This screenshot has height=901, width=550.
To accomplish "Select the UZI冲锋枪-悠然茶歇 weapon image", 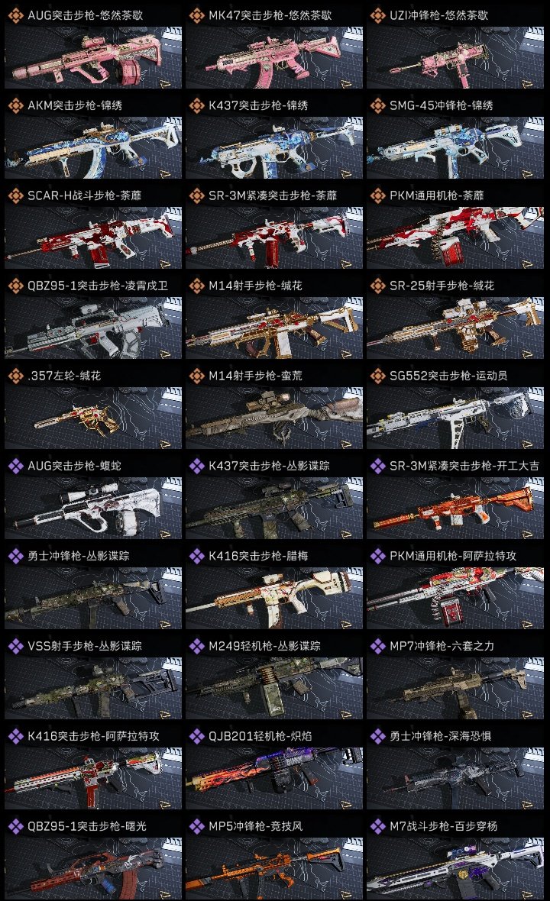I will tap(455, 57).
